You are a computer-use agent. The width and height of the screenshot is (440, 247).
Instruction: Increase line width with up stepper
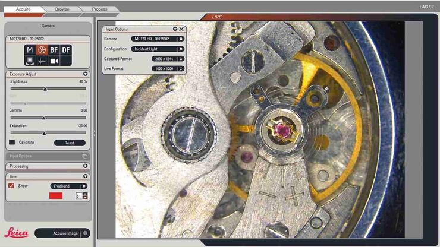click(85, 194)
